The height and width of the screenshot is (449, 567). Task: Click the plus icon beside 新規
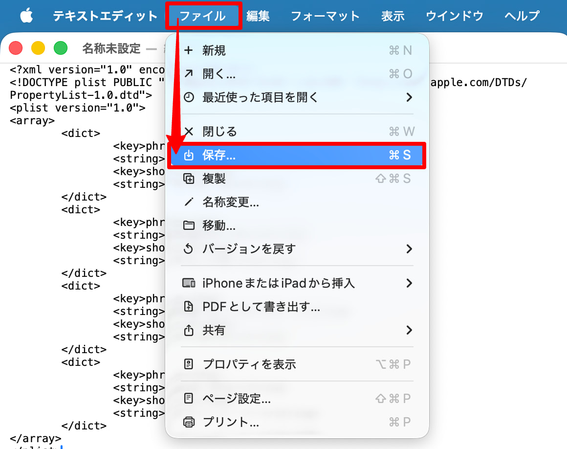pyautogui.click(x=188, y=50)
